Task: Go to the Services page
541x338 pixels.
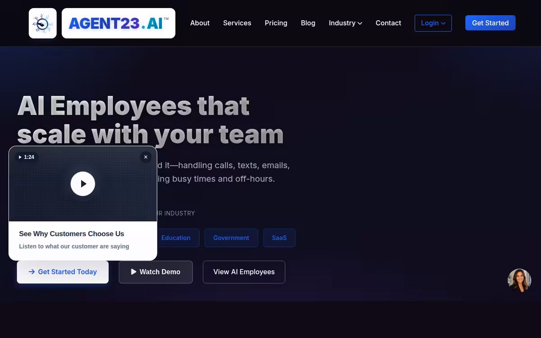Action: tap(237, 23)
